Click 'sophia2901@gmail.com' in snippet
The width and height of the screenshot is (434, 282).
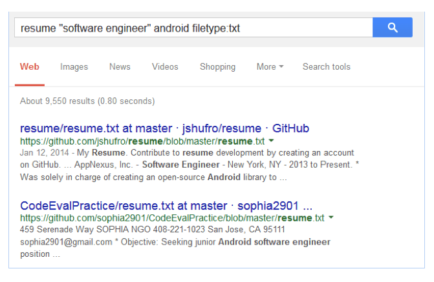[66, 242]
